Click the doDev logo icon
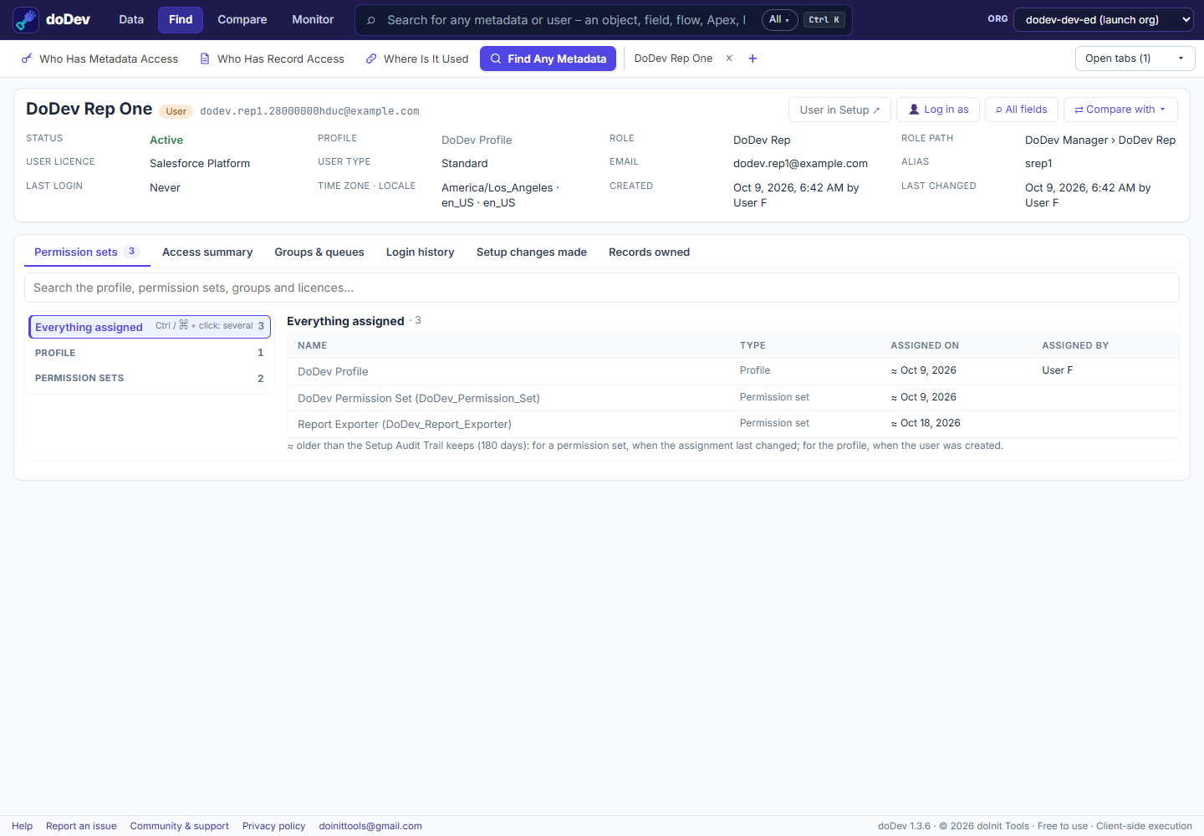This screenshot has width=1204, height=836. pos(26,20)
